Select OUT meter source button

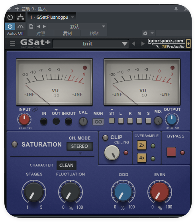(56, 121)
